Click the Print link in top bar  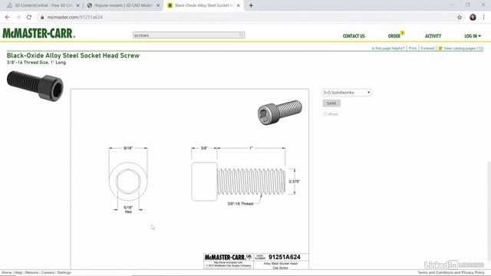[x=413, y=48]
